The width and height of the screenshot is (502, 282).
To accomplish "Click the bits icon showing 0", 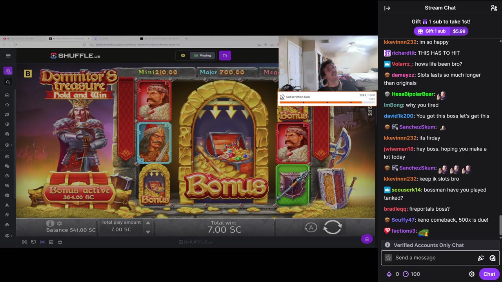I will pos(389,274).
